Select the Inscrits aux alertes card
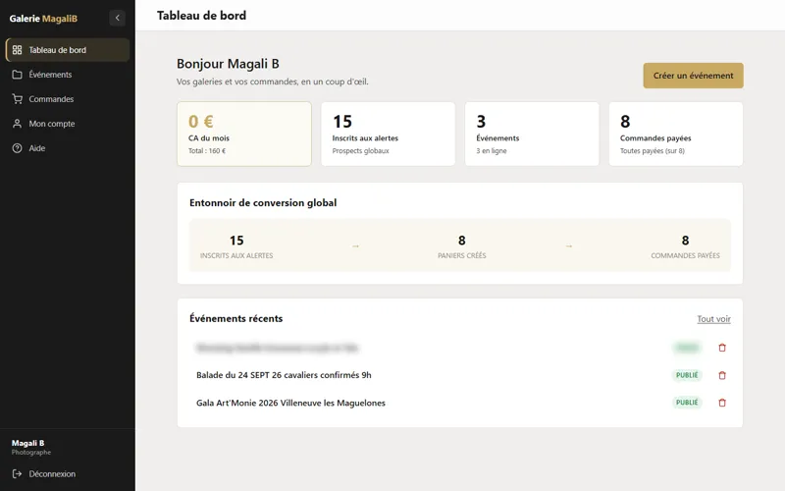785x491 pixels. click(388, 134)
